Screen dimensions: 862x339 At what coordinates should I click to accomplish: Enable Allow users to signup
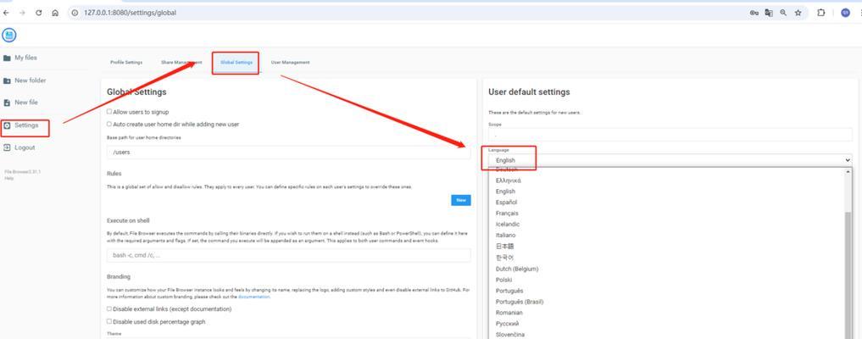(108, 112)
